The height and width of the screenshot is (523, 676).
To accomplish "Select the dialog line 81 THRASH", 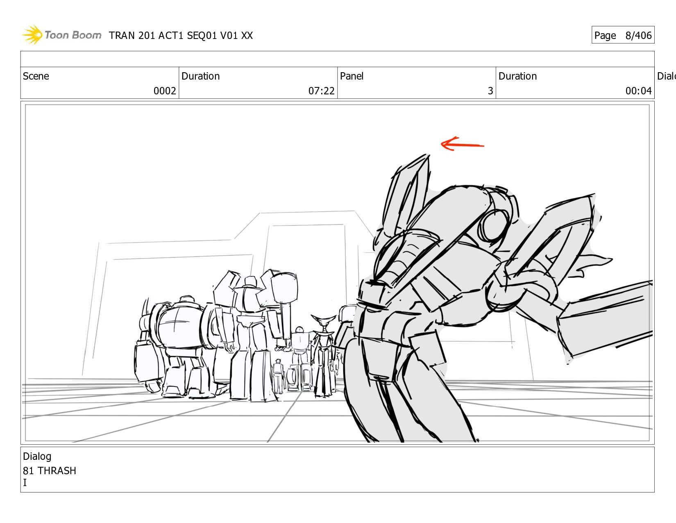I will 50,470.
